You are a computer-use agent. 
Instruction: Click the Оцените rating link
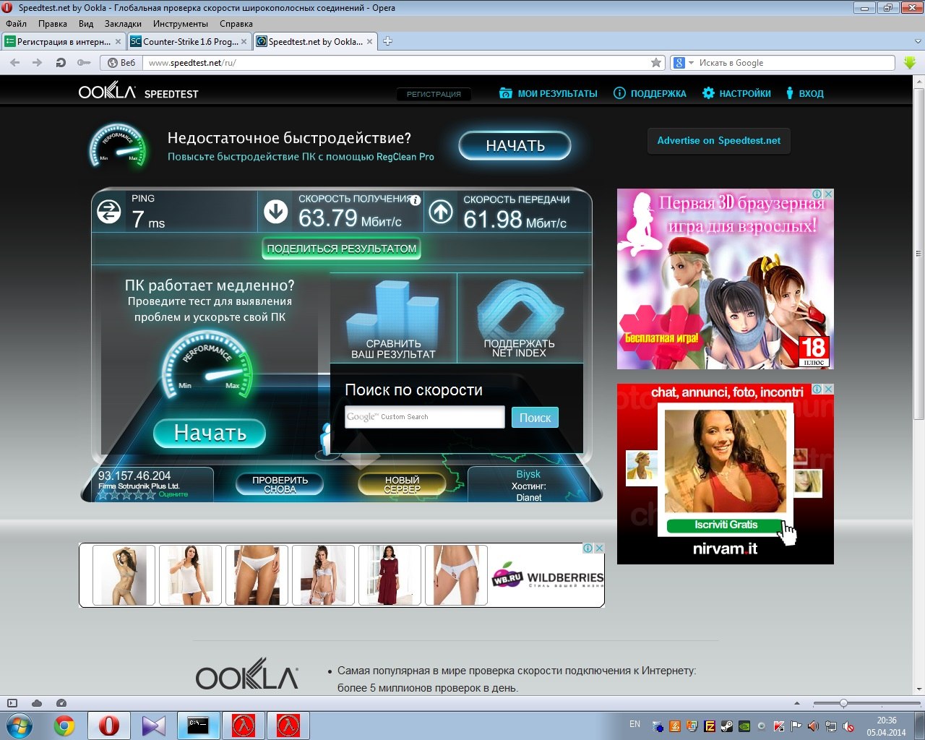click(x=173, y=494)
